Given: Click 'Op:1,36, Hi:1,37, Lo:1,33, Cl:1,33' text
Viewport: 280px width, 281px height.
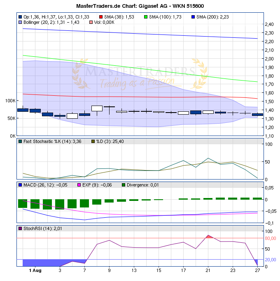Looking at the screenshot, I should (56, 17).
